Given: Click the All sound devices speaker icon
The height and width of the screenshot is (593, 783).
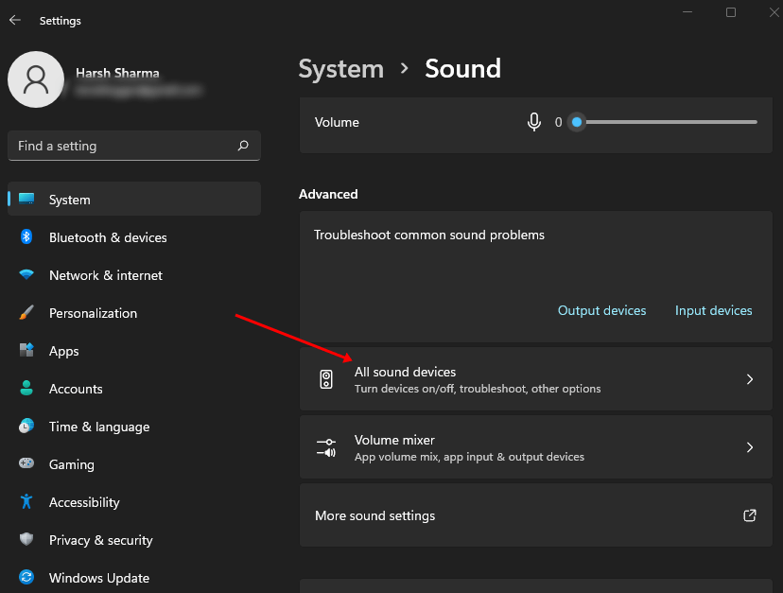Looking at the screenshot, I should coord(326,379).
